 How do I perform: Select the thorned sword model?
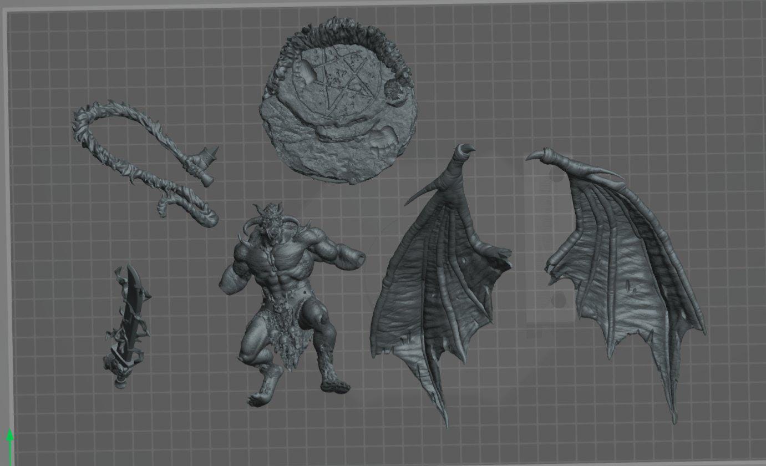(129, 326)
